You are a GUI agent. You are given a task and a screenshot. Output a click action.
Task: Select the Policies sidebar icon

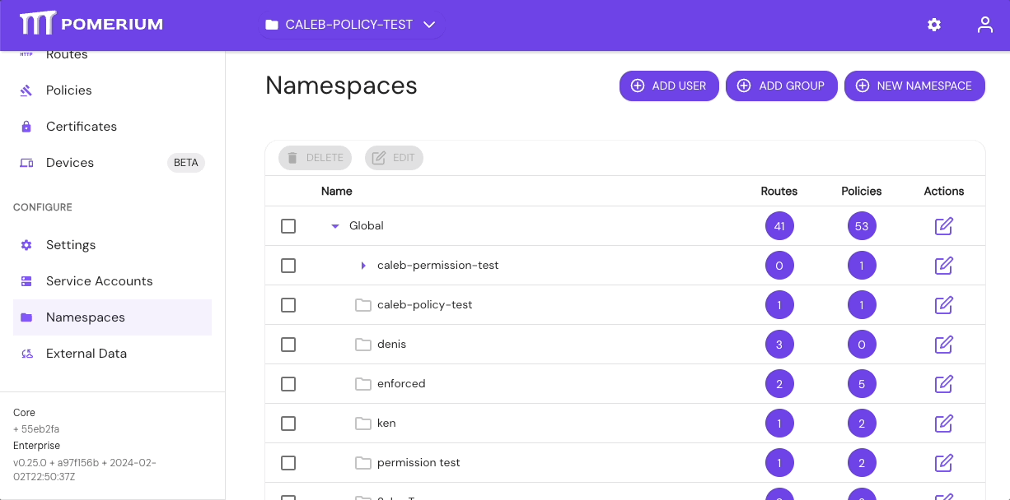[25, 90]
